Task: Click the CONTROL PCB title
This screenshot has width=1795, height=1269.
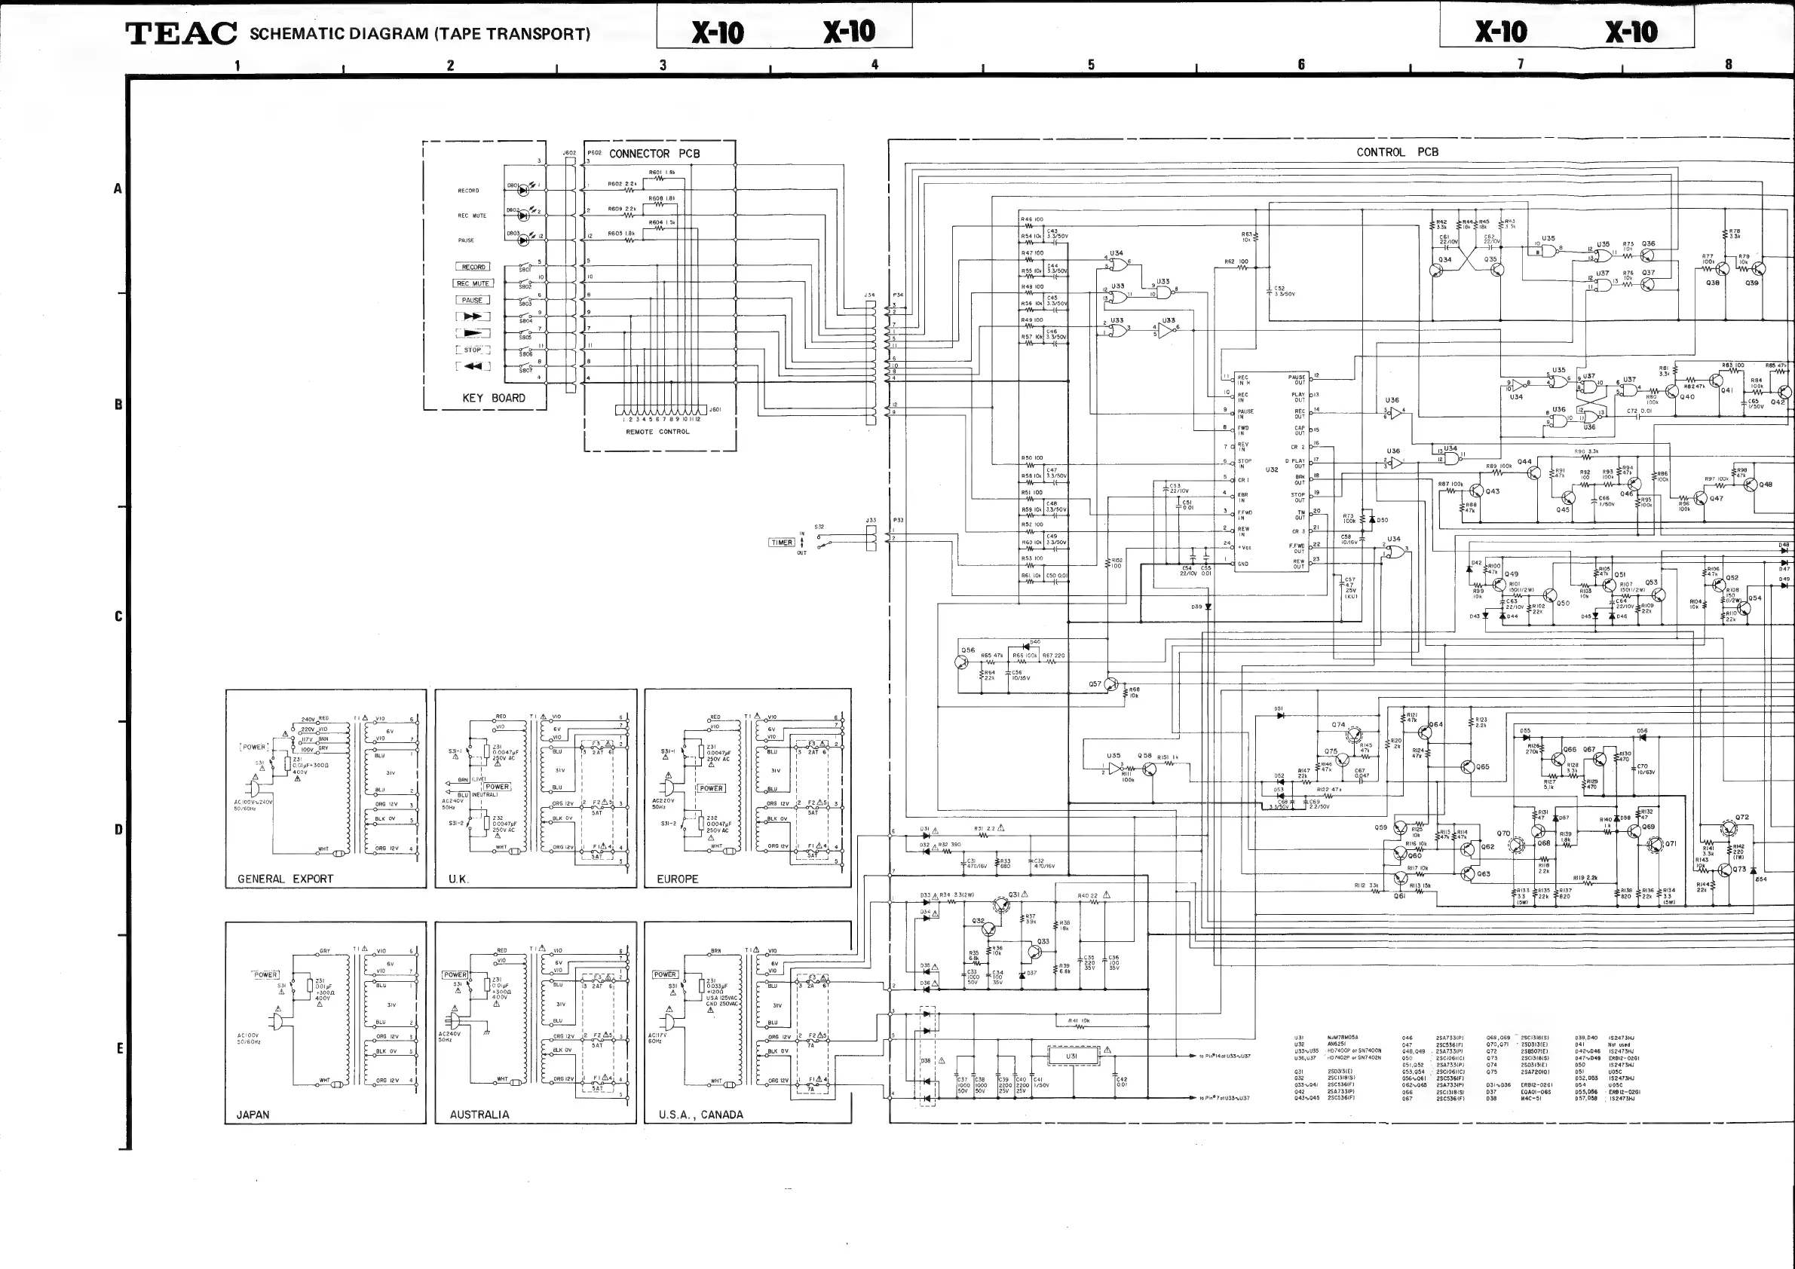Action: point(1396,152)
